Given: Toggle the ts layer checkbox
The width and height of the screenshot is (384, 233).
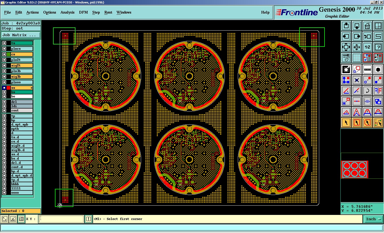Looking at the screenshot, I should (x=4, y=43).
